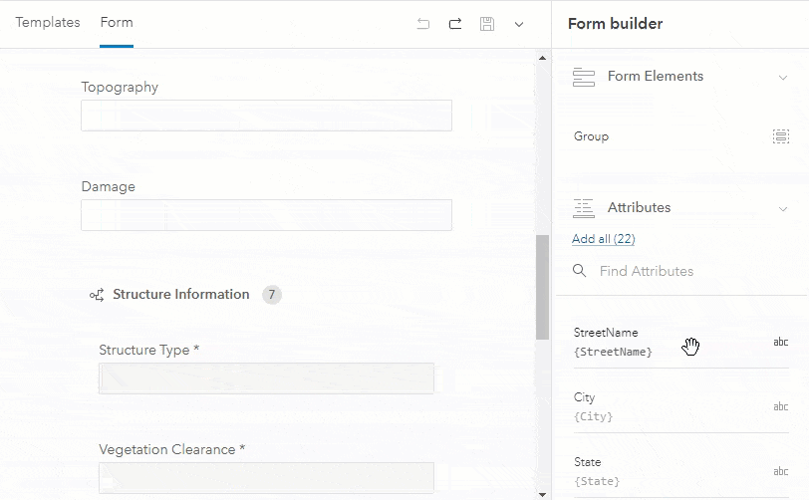809x500 pixels.
Task: Switch to the Templates tab
Action: click(x=48, y=23)
